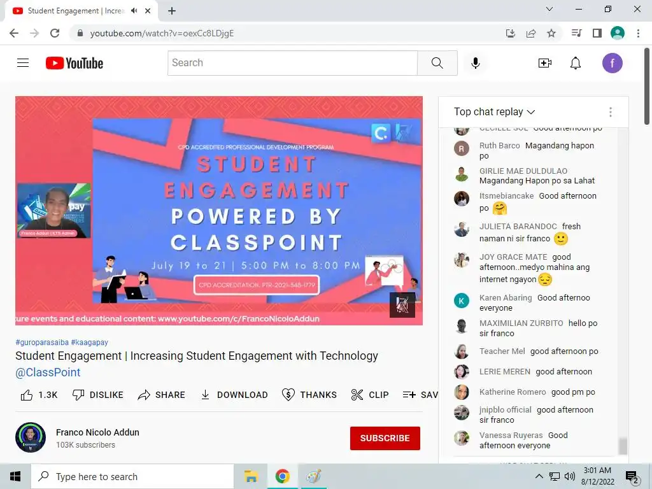Open Chrome from the taskbar
The height and width of the screenshot is (489, 652).
(282, 476)
